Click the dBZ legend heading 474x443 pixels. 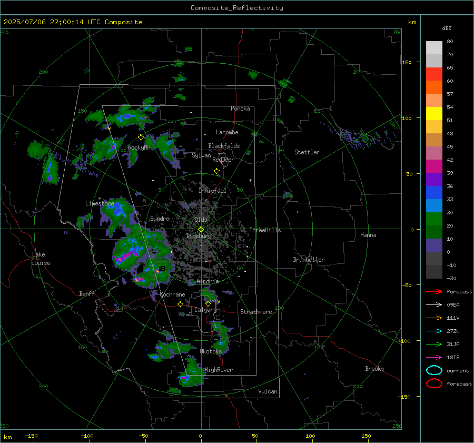[x=447, y=28]
